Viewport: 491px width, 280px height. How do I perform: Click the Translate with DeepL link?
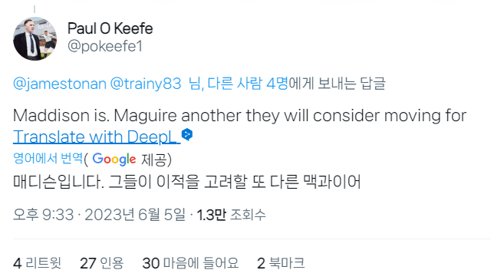point(97,137)
